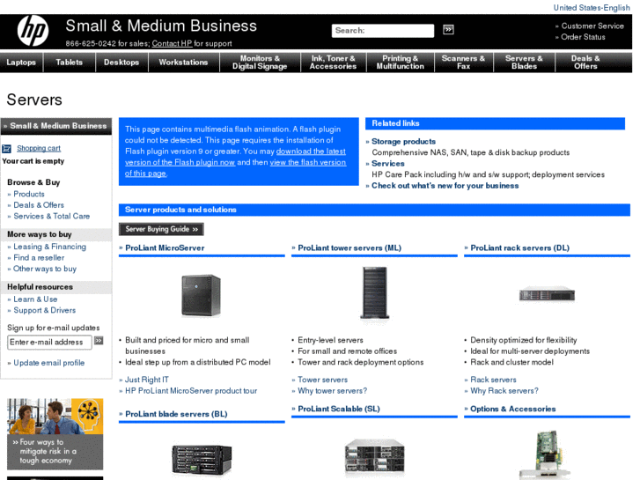This screenshot has height=480, width=640.
Task: Open Learn & Use link
Action: pyautogui.click(x=35, y=299)
